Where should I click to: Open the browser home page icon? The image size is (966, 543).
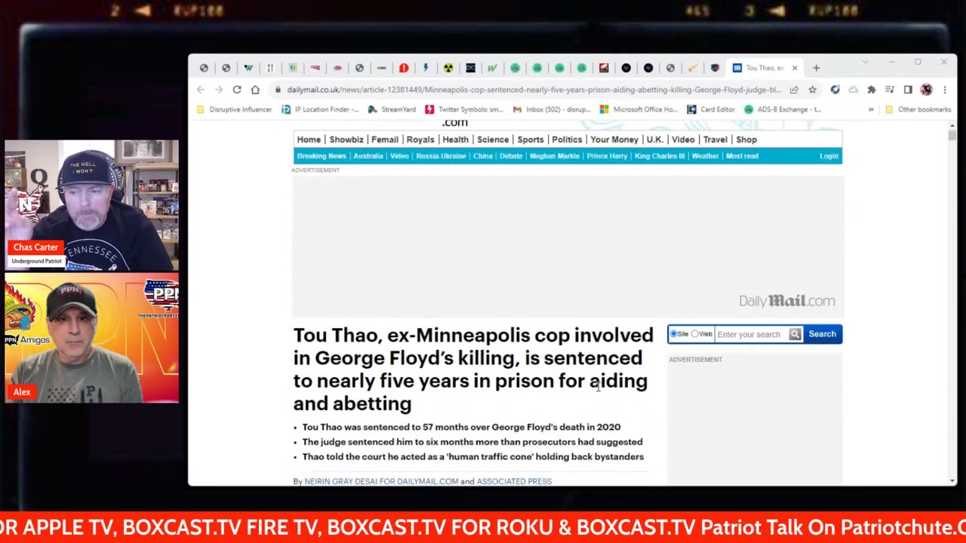point(255,90)
